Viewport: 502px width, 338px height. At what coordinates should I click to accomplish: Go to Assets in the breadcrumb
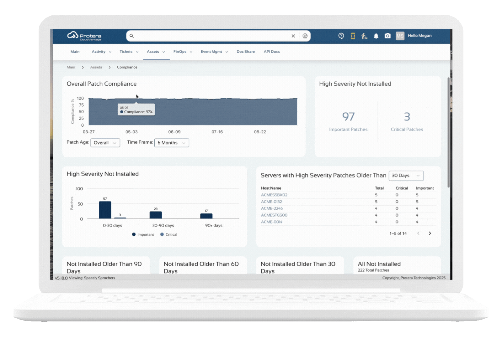pyautogui.click(x=96, y=67)
